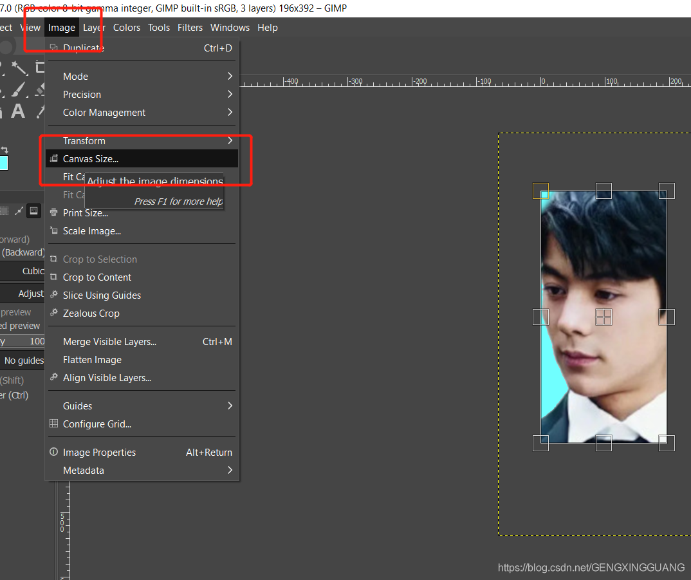Open the Colors menu
The height and width of the screenshot is (580, 691).
[127, 27]
